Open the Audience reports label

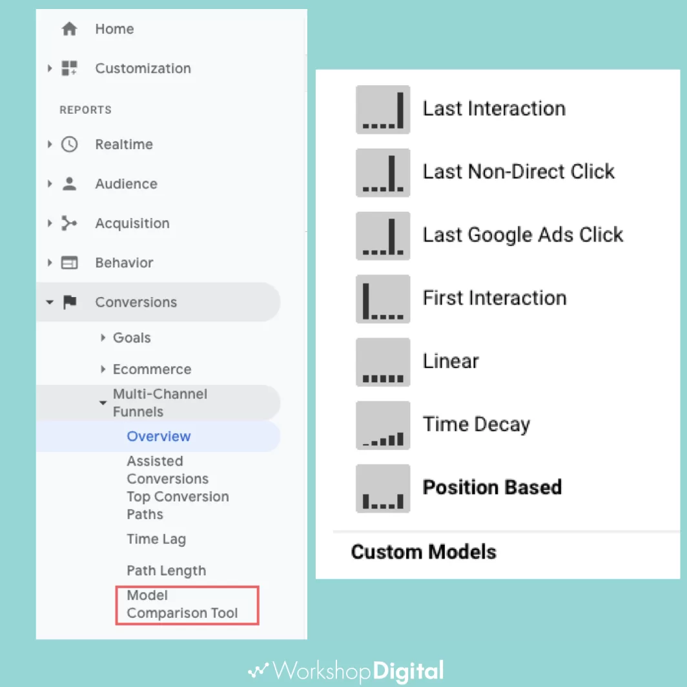tap(127, 183)
